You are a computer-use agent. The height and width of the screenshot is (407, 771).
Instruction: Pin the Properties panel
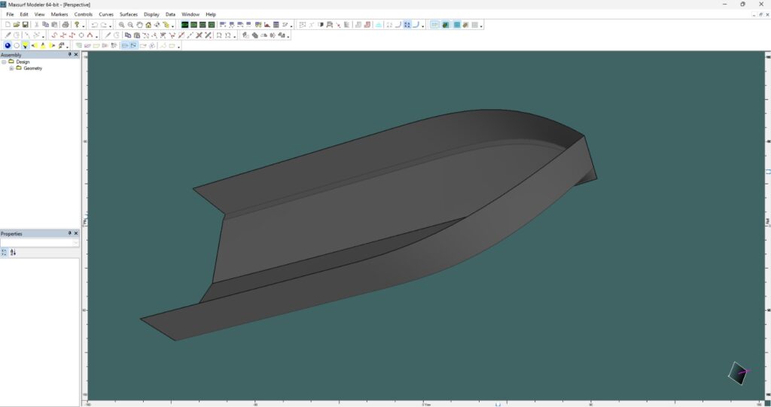(x=69, y=233)
